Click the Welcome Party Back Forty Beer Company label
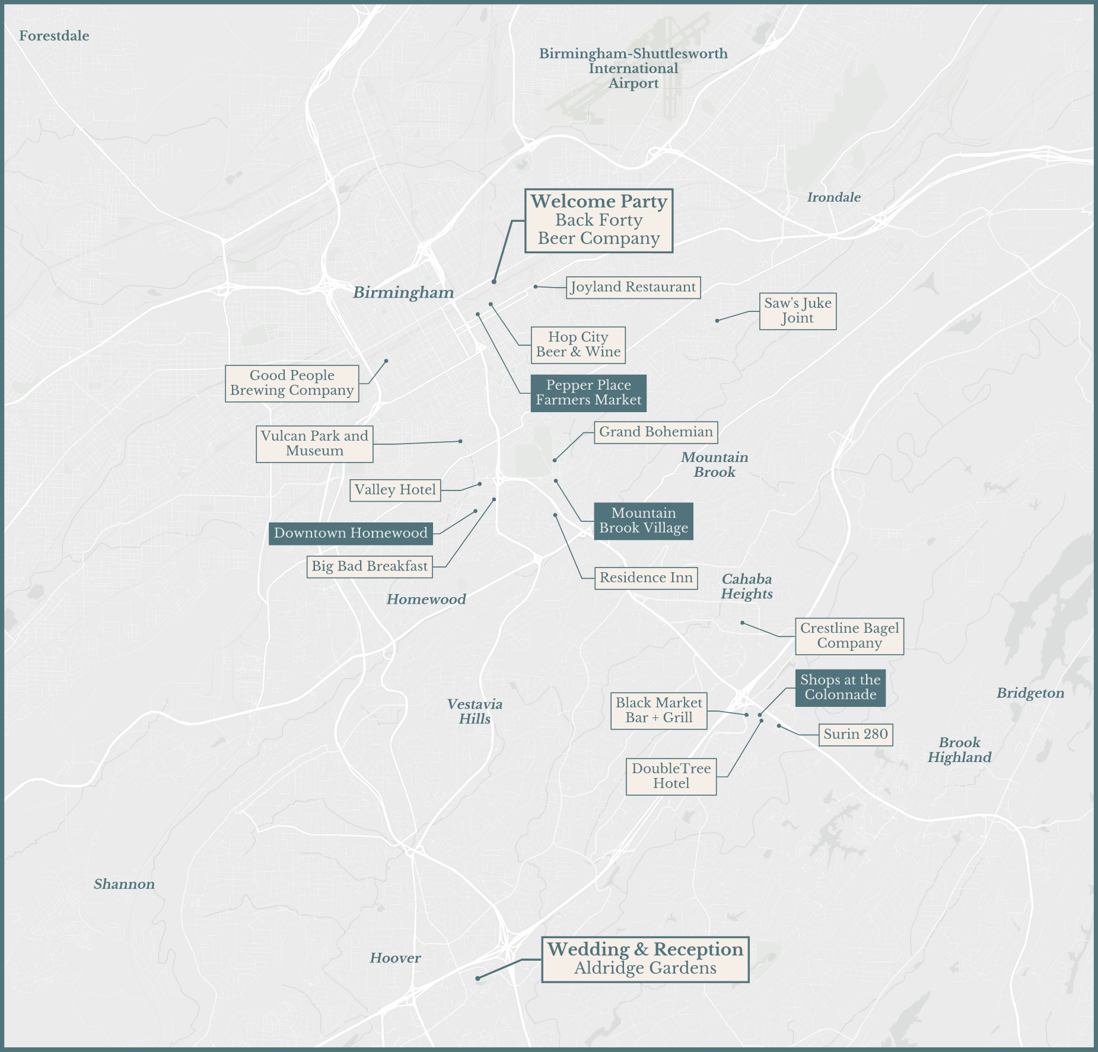1098x1052 pixels. point(599,221)
